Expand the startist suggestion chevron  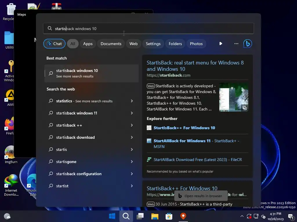click(x=132, y=186)
